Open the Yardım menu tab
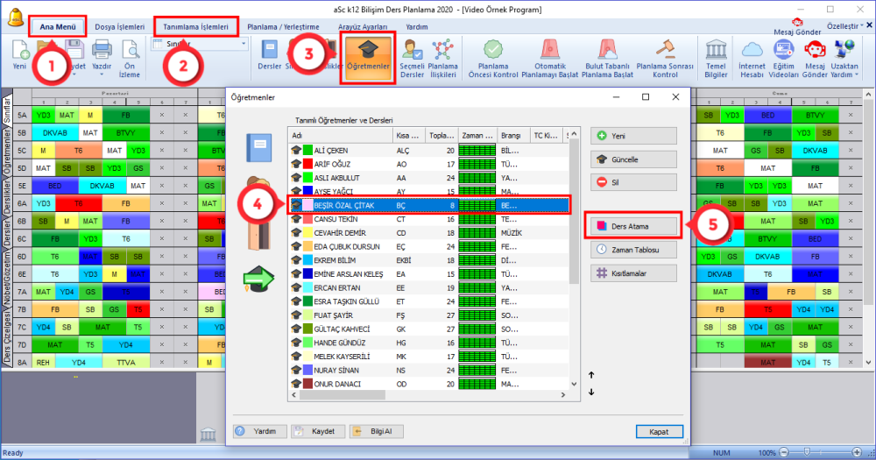Viewport: 876px width, 460px height. (417, 27)
